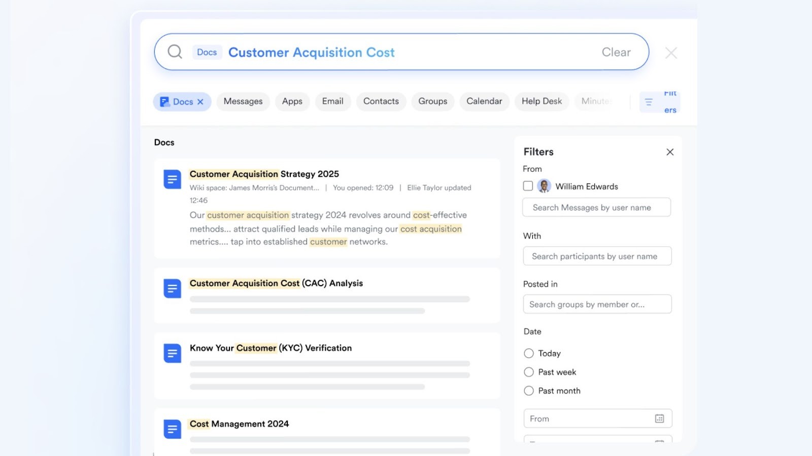812x456 pixels.
Task: Click the doc icon for CAC Analysis result
Action: point(172,288)
